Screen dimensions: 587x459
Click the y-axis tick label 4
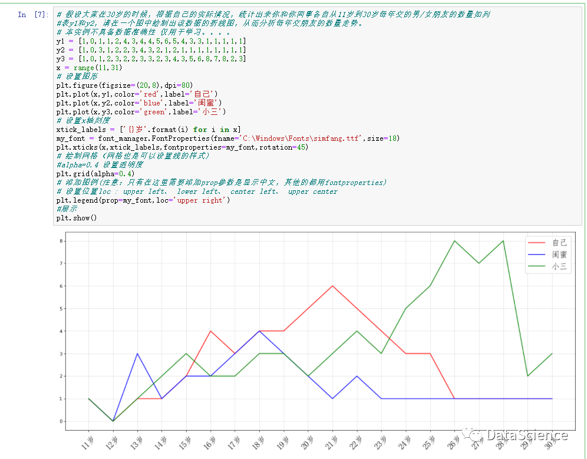(x=61, y=331)
